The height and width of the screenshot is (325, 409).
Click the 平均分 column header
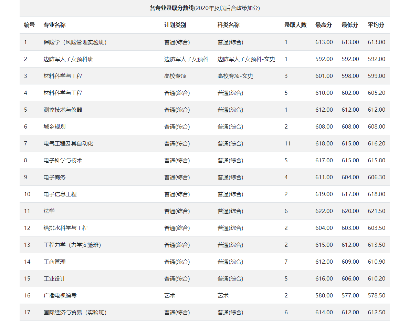(x=376, y=25)
